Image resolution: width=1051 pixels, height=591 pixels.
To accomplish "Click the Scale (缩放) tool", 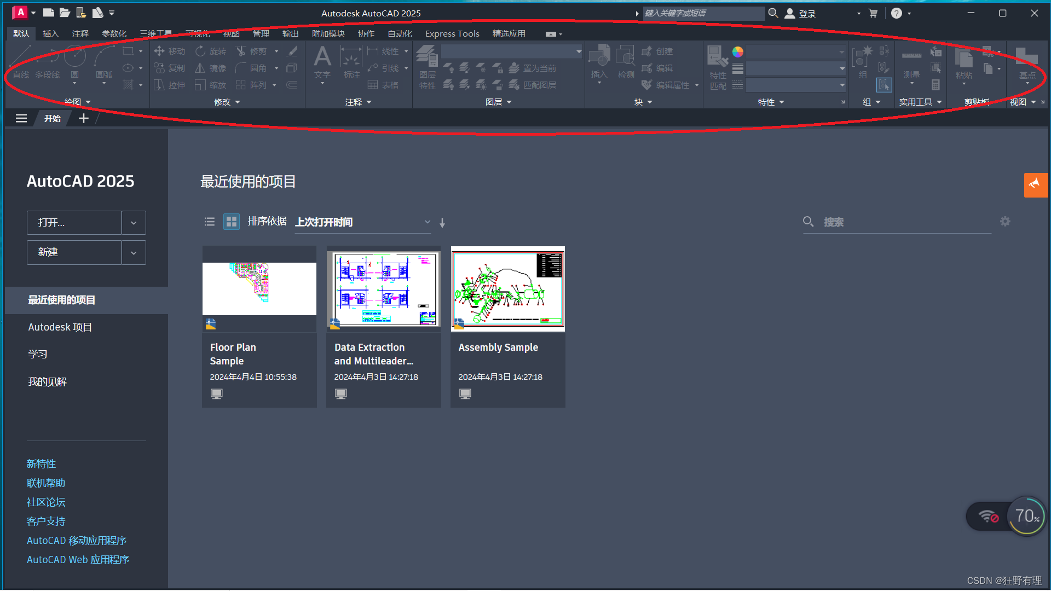I will pos(211,85).
